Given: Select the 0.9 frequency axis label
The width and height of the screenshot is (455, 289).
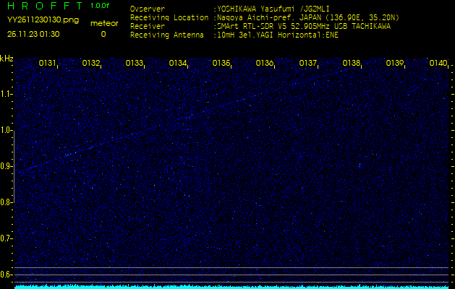Looking at the screenshot, I should coord(7,166).
